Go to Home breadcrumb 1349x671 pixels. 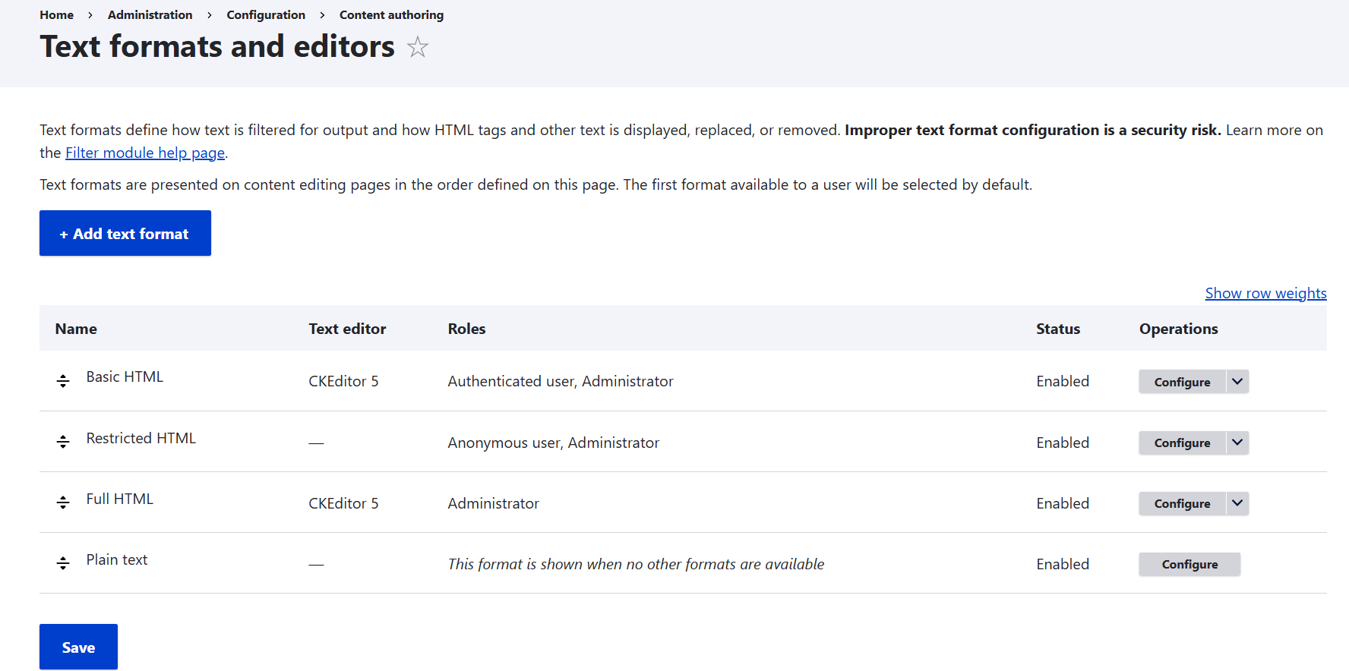click(57, 14)
